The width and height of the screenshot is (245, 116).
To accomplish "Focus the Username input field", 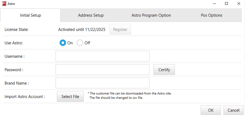I will pos(103,56).
